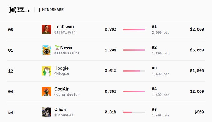
Task: Click the quip network butterfly logo
Action: pos(12,10)
